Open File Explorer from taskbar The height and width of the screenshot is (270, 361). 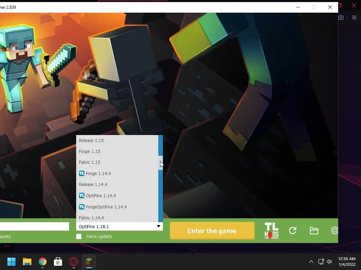coord(27,262)
